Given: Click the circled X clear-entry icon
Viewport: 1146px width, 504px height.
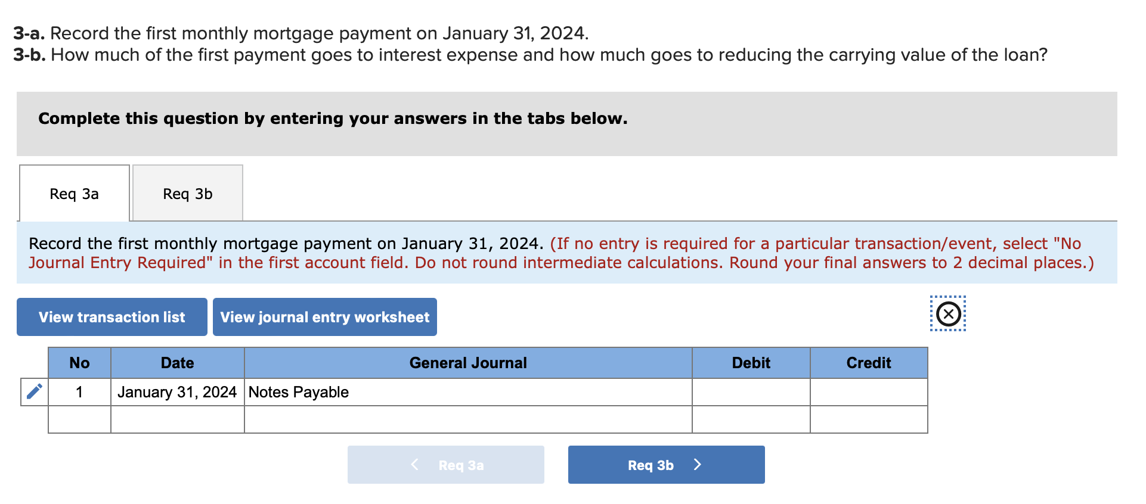Looking at the screenshot, I should [x=948, y=314].
